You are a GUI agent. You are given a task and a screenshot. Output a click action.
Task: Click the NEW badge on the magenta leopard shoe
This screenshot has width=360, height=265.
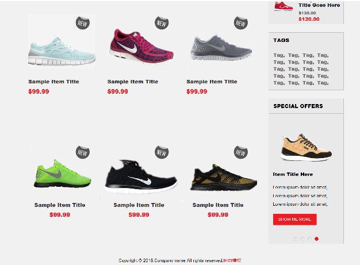point(162,23)
